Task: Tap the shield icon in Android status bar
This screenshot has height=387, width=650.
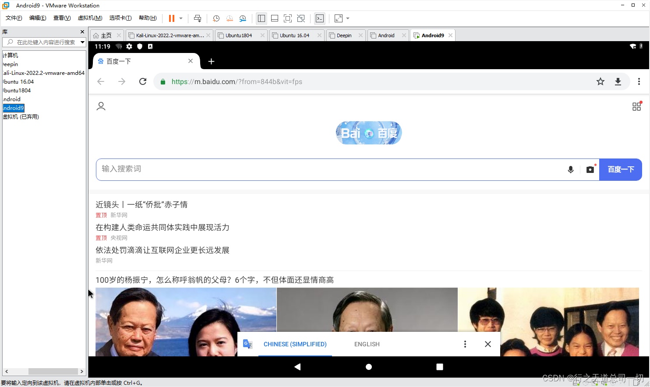Action: (140, 46)
